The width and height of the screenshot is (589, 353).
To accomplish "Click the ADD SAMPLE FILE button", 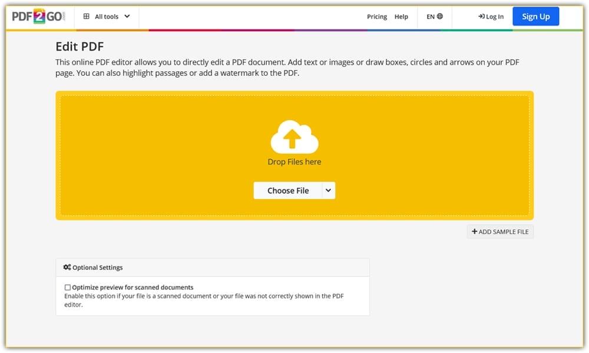I will (500, 231).
